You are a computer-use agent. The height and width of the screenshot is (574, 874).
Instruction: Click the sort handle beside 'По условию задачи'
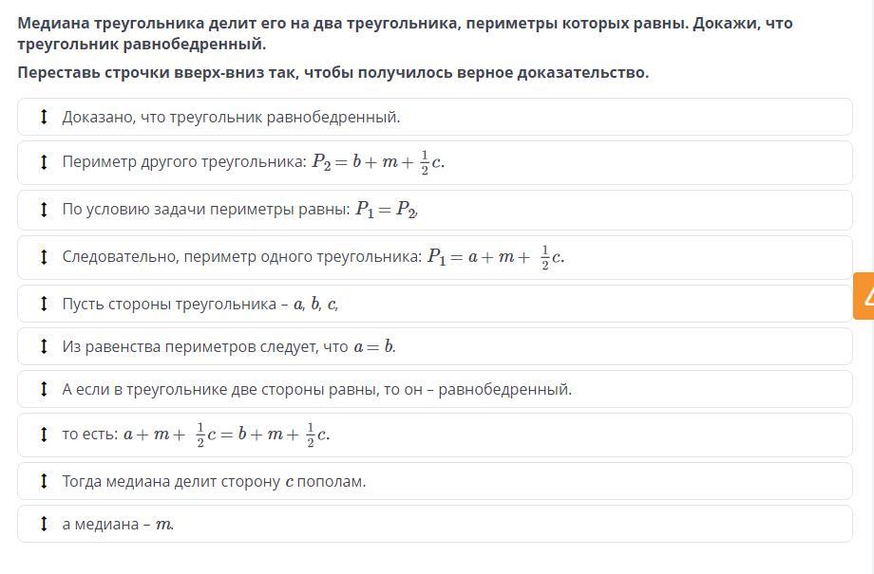(44, 210)
